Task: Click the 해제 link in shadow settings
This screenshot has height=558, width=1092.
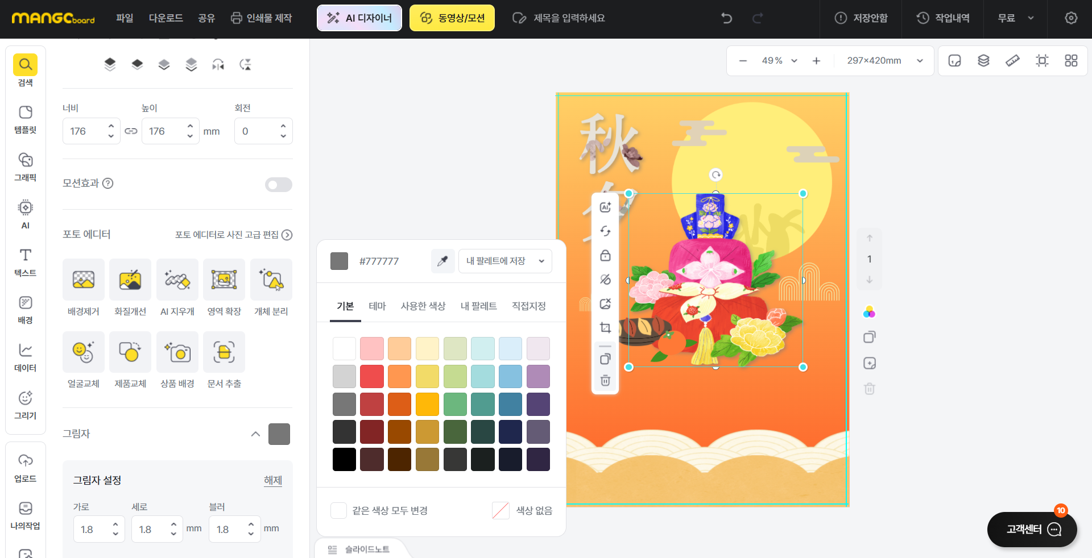Action: click(x=273, y=480)
